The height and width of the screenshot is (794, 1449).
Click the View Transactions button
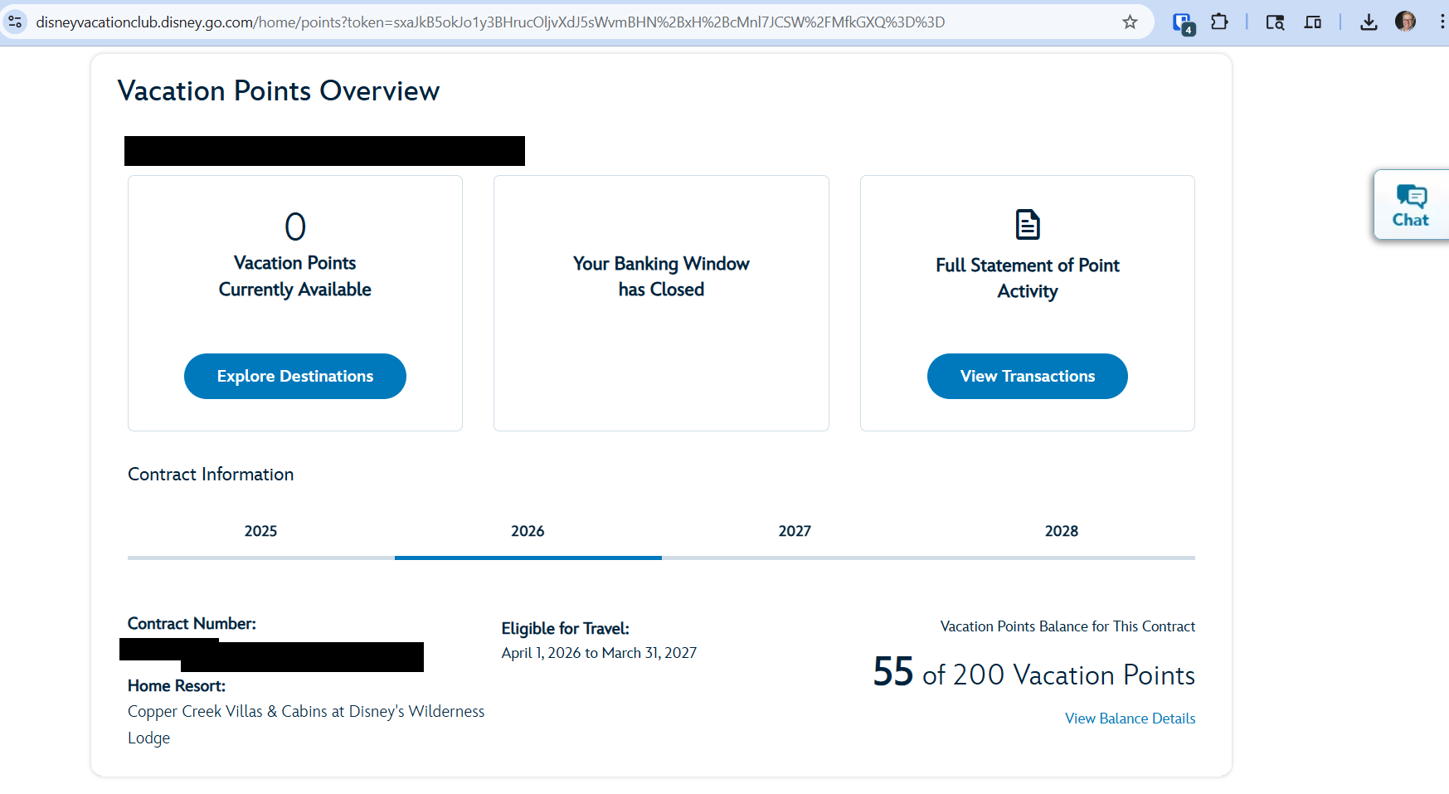point(1027,377)
